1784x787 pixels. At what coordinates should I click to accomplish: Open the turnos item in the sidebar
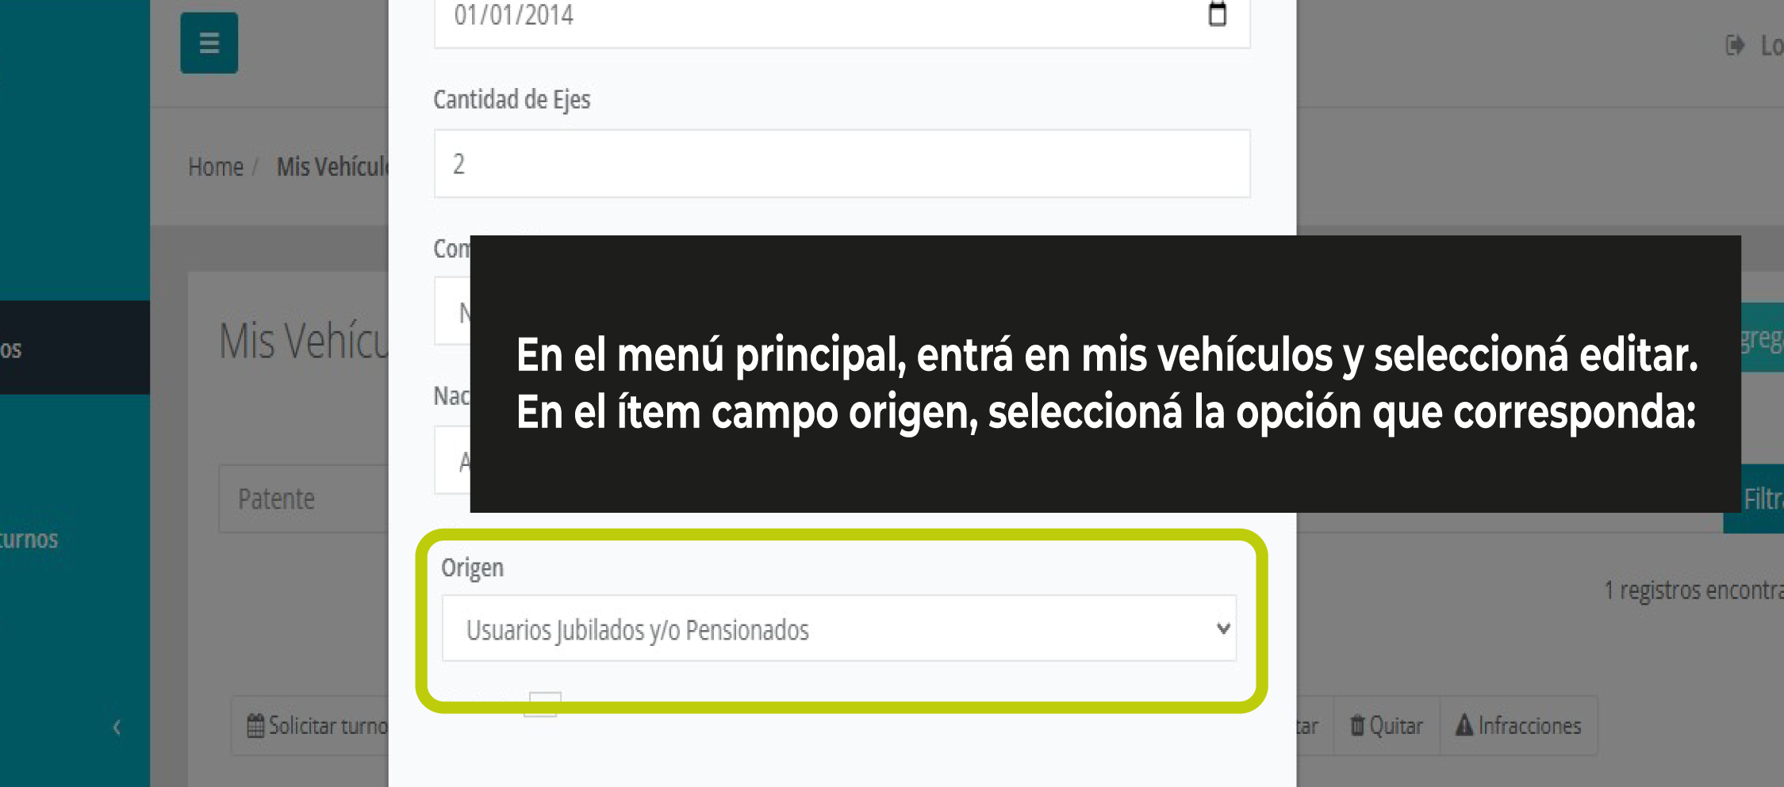tap(32, 540)
